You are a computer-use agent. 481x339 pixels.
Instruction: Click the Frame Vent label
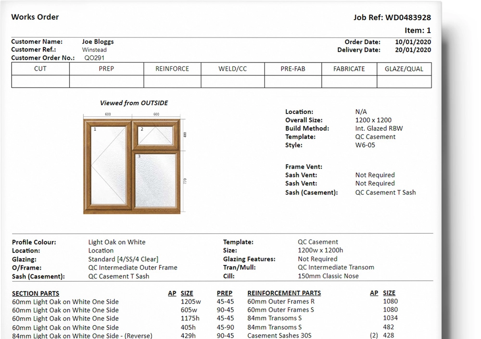[x=304, y=167]
